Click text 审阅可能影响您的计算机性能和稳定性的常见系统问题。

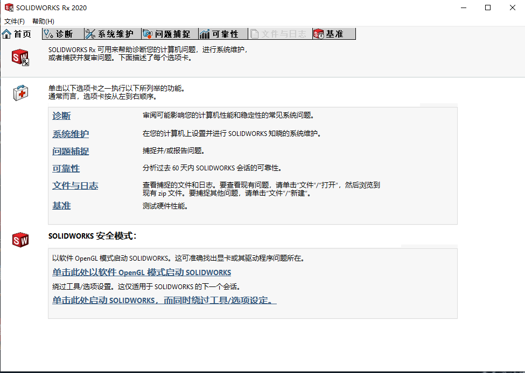click(229, 116)
